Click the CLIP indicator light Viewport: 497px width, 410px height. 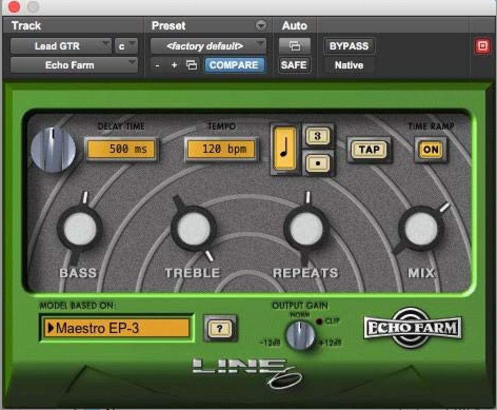319,321
